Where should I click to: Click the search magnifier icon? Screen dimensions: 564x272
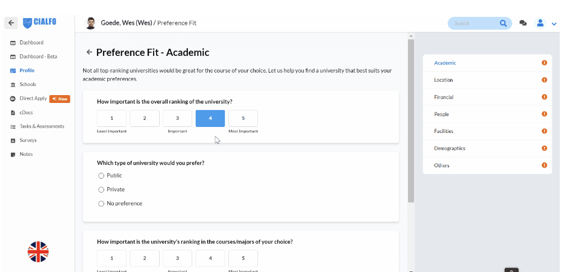click(503, 23)
